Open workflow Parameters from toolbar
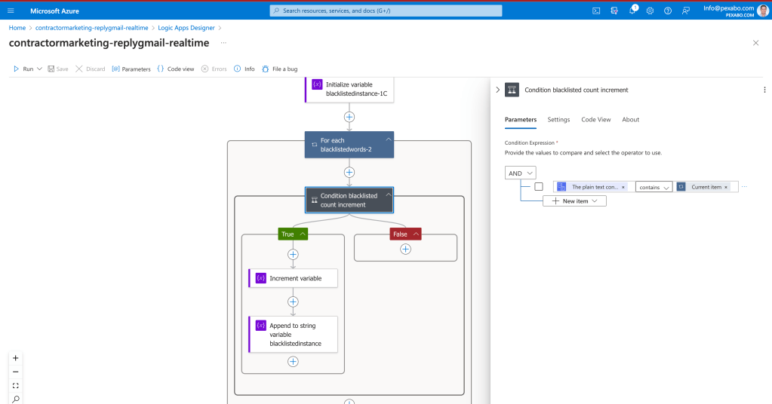This screenshot has width=772, height=404. coord(131,69)
